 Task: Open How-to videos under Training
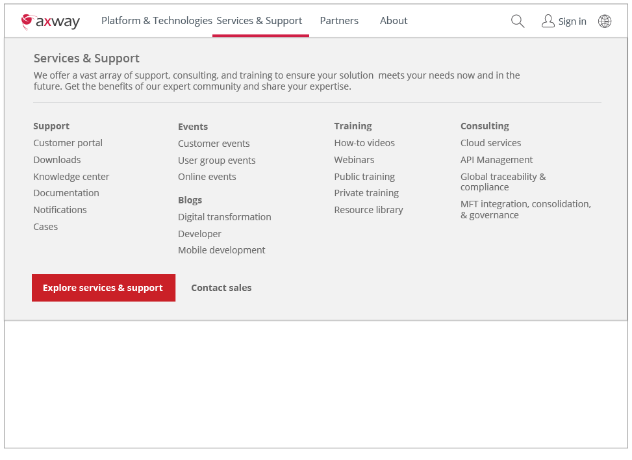pos(364,143)
